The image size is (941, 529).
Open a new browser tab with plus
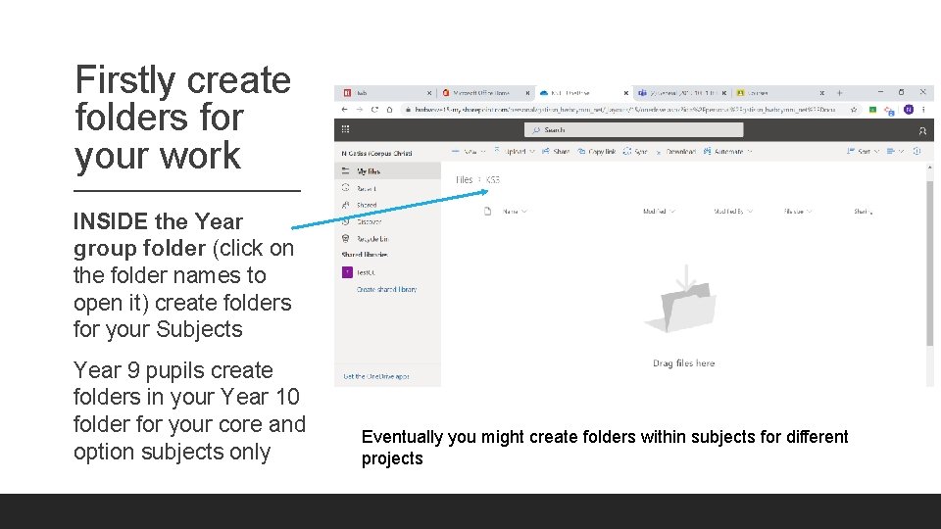pos(840,93)
